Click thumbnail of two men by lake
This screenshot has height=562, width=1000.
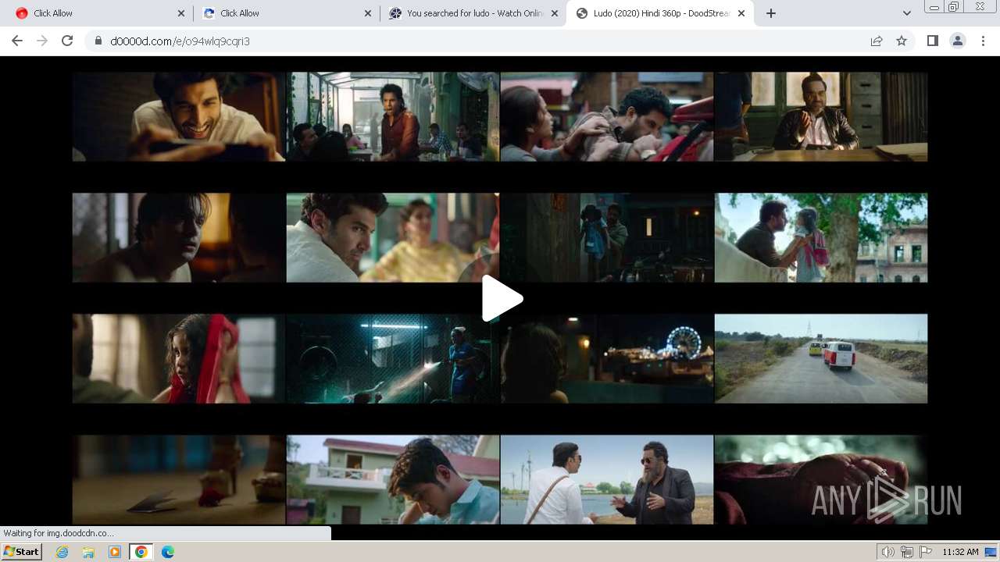[x=607, y=479]
